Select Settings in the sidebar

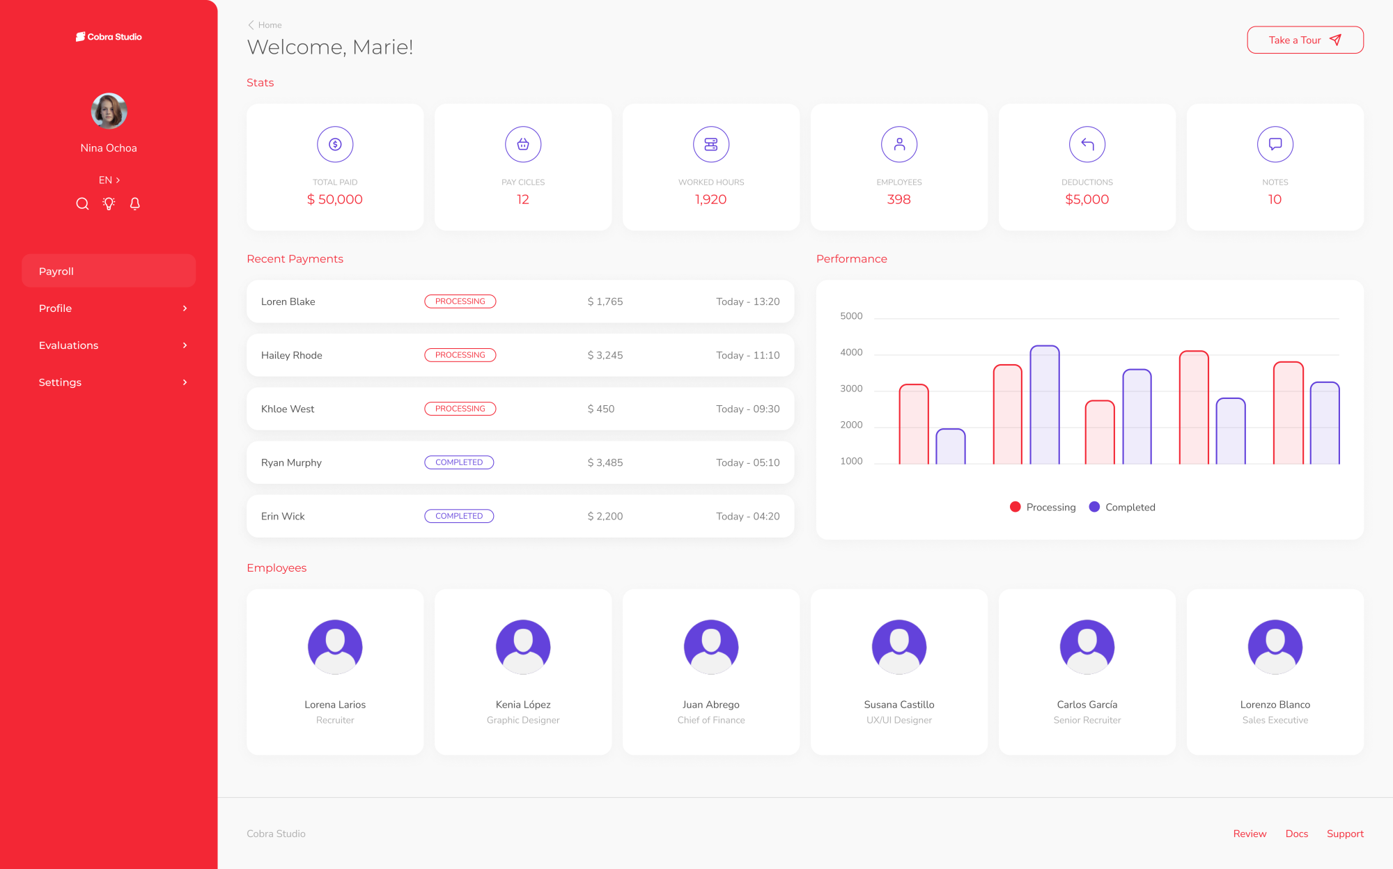pos(109,382)
